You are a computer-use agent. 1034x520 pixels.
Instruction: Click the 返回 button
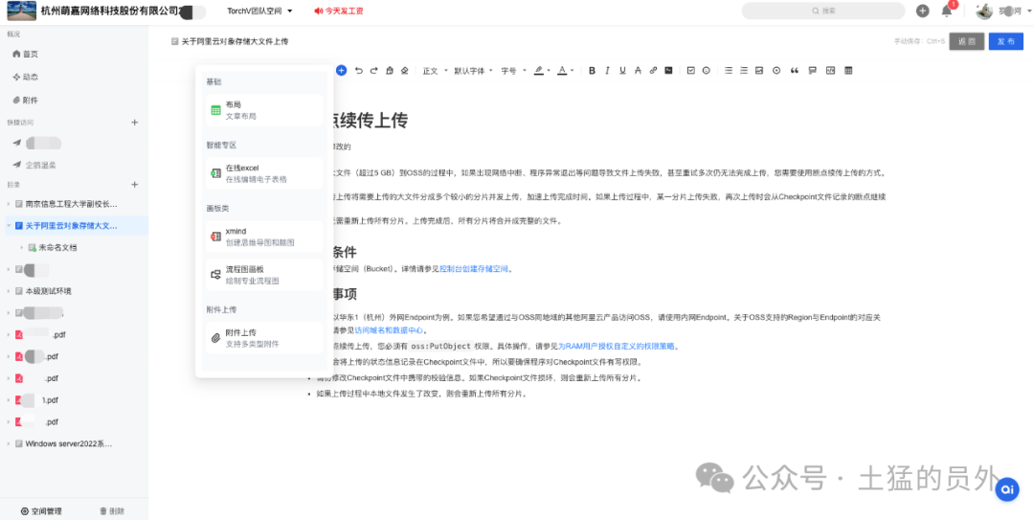967,41
